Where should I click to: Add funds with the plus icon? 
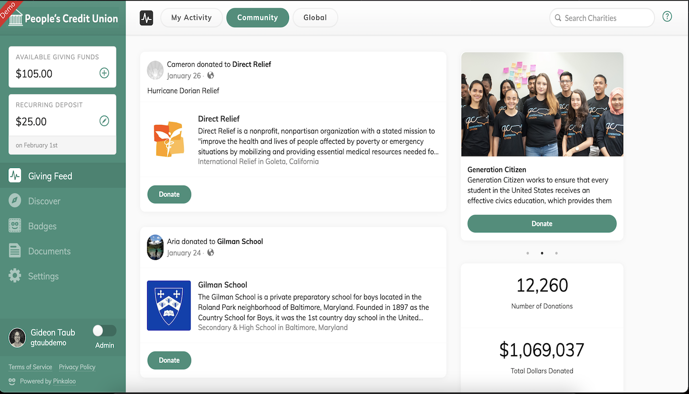[x=104, y=73]
